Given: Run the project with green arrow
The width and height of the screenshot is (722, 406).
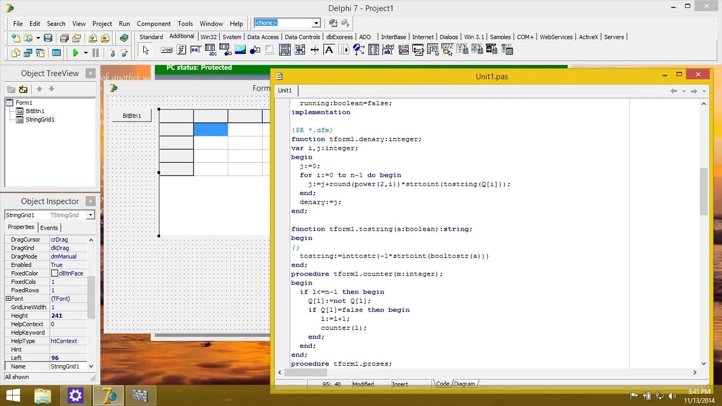Looking at the screenshot, I should tap(76, 53).
